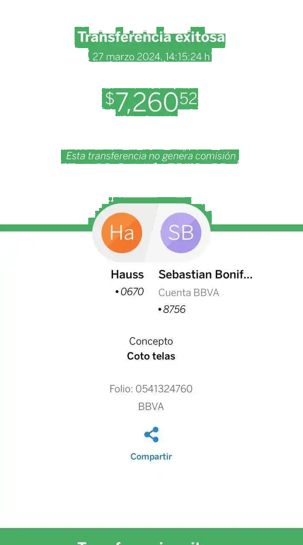Select the Transferencia exitosa heading
The height and width of the screenshot is (545, 303).
tap(151, 37)
